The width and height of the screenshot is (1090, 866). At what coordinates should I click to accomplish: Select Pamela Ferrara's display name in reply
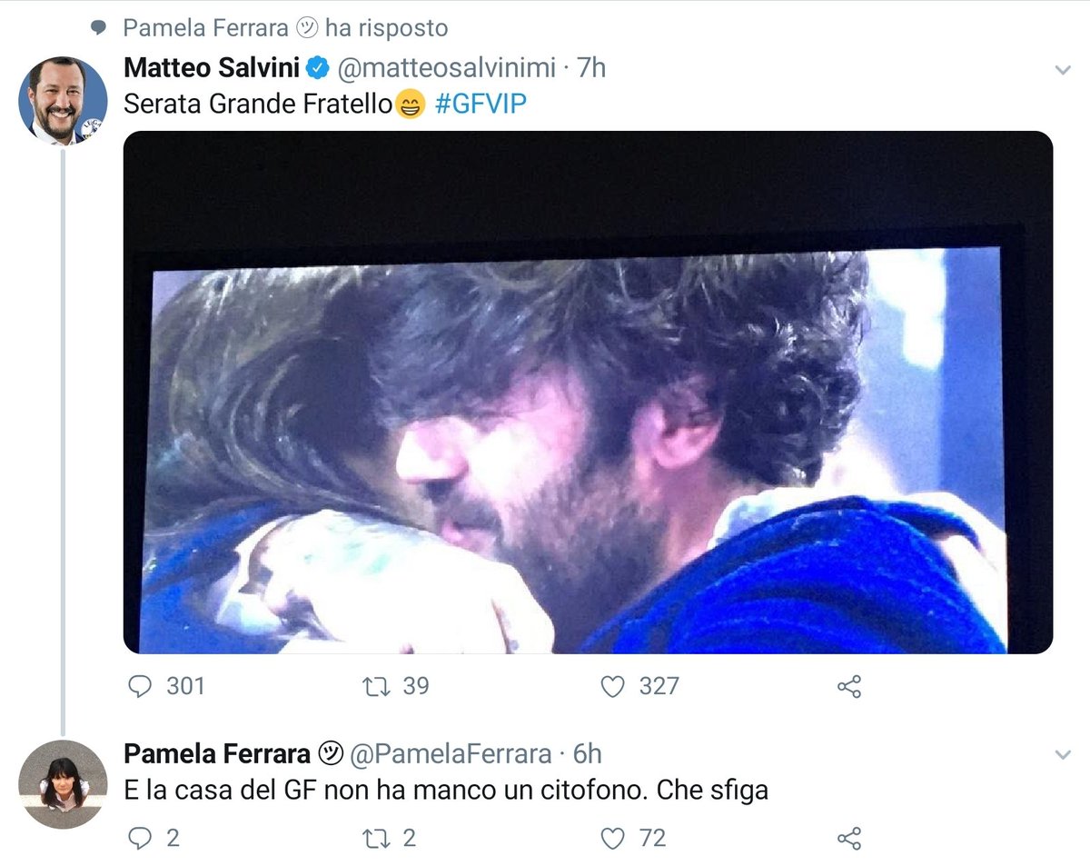[x=217, y=754]
